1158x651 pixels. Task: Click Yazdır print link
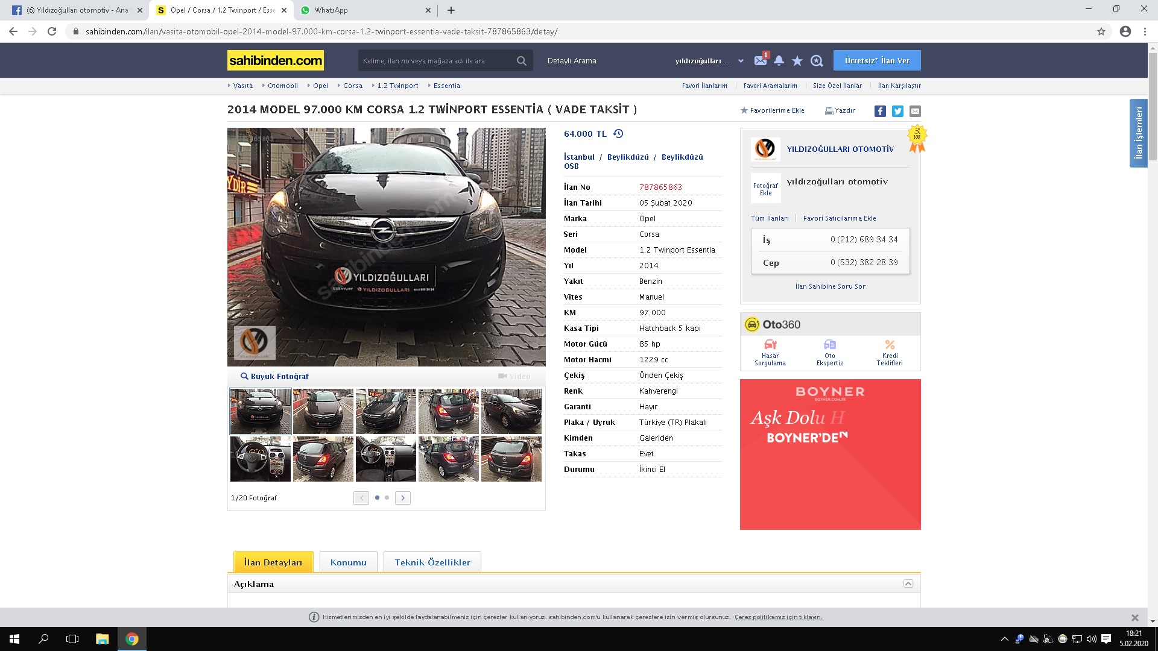[x=840, y=110]
